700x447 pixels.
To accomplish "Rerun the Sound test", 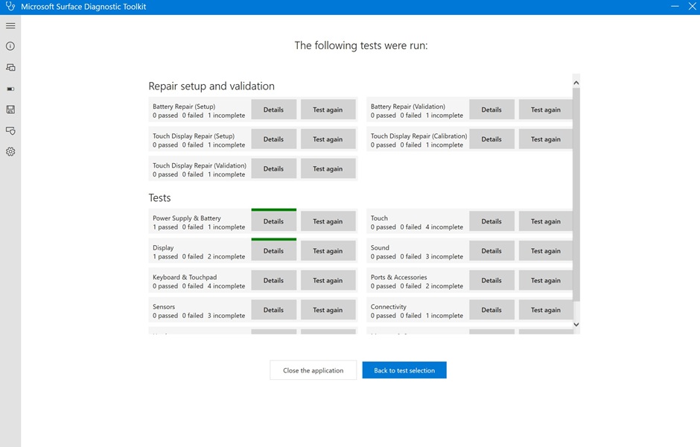I will (546, 250).
